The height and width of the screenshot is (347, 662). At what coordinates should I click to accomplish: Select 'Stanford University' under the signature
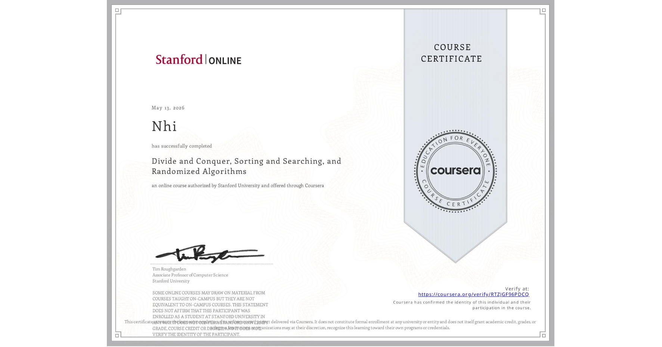point(171,281)
